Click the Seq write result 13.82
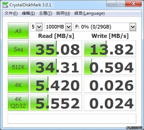The image size is (144, 130). pos(110,49)
